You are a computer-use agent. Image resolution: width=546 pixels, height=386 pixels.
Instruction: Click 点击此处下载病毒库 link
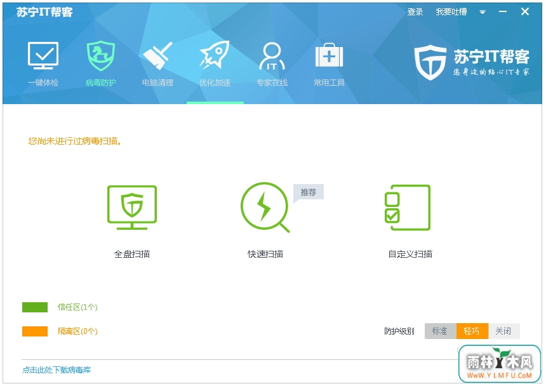[57, 369]
